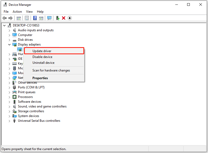Choose Uninstall device from context menu

click(x=54, y=63)
